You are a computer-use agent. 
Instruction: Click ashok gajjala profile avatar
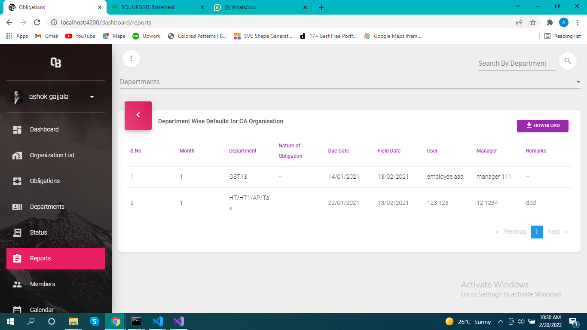click(x=17, y=97)
